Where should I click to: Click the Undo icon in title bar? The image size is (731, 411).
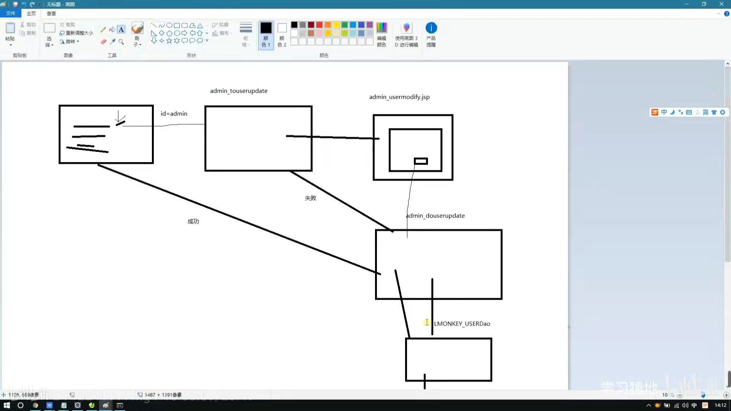click(x=24, y=4)
